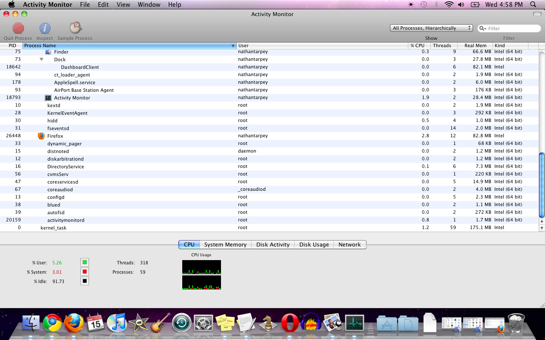545x340 pixels.
Task: Click the CPU Usage history graph
Action: pos(201,275)
